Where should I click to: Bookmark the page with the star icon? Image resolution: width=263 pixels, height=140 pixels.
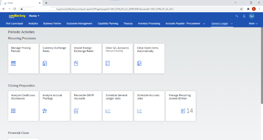click(x=241, y=9)
